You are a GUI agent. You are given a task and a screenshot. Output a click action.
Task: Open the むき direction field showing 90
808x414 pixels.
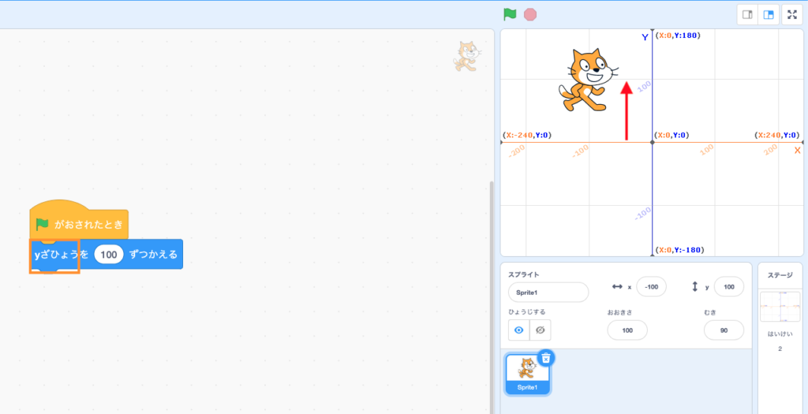tap(723, 330)
